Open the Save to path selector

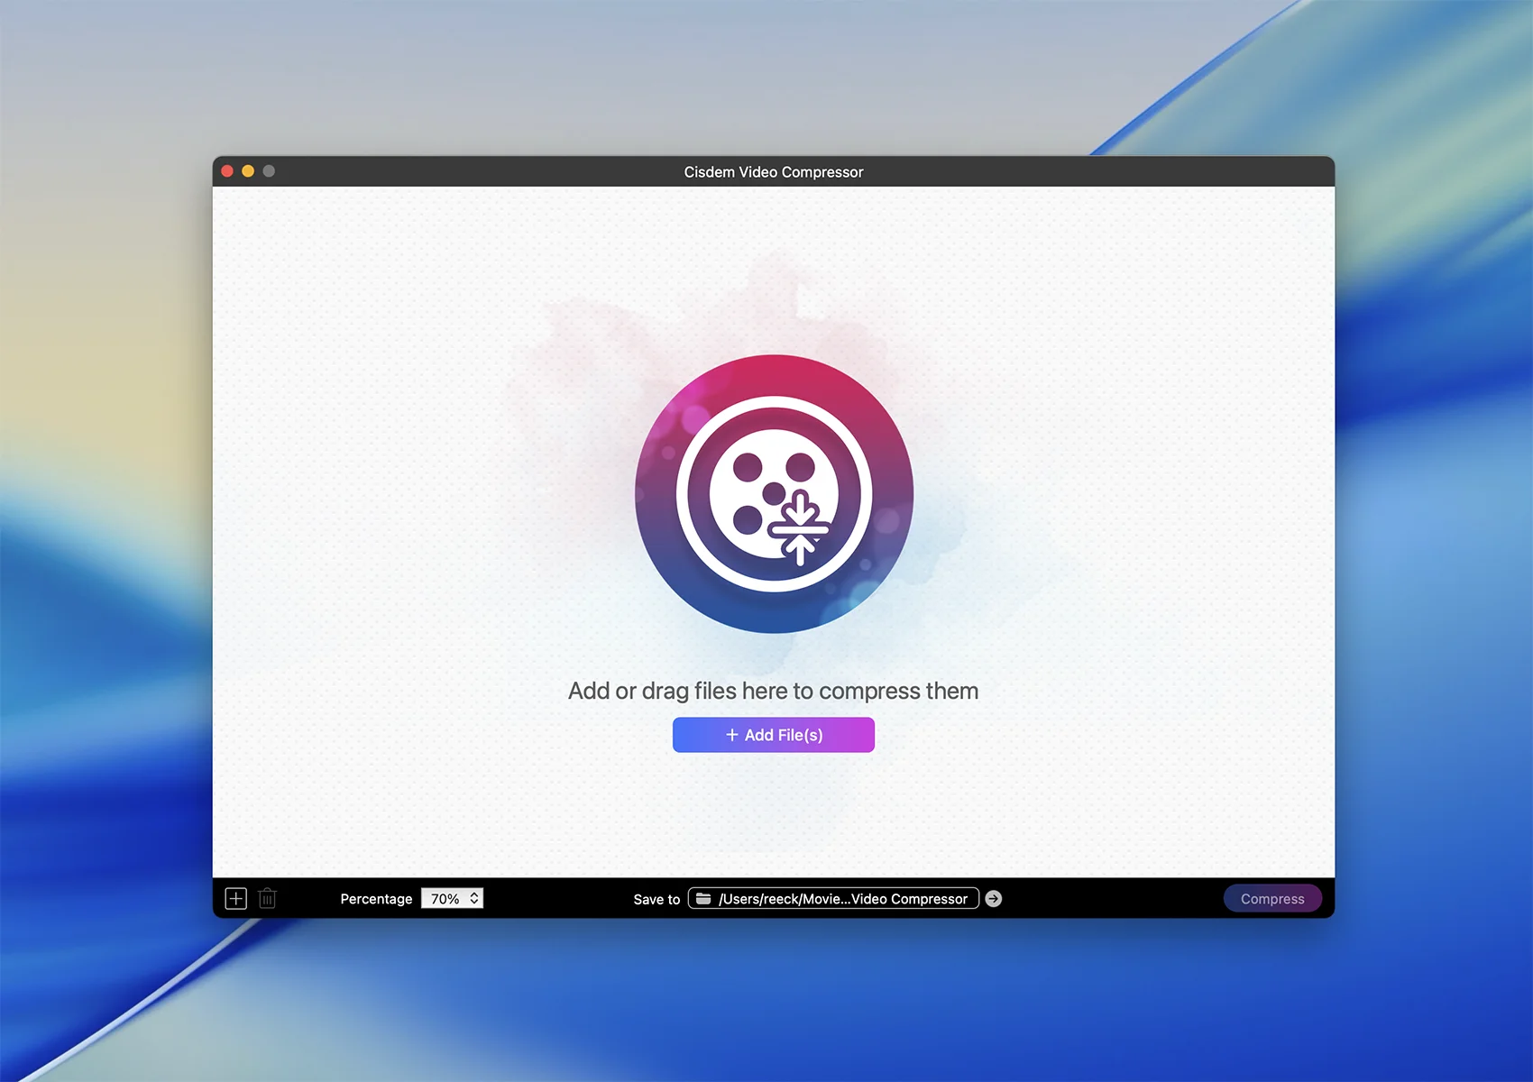[x=833, y=898]
